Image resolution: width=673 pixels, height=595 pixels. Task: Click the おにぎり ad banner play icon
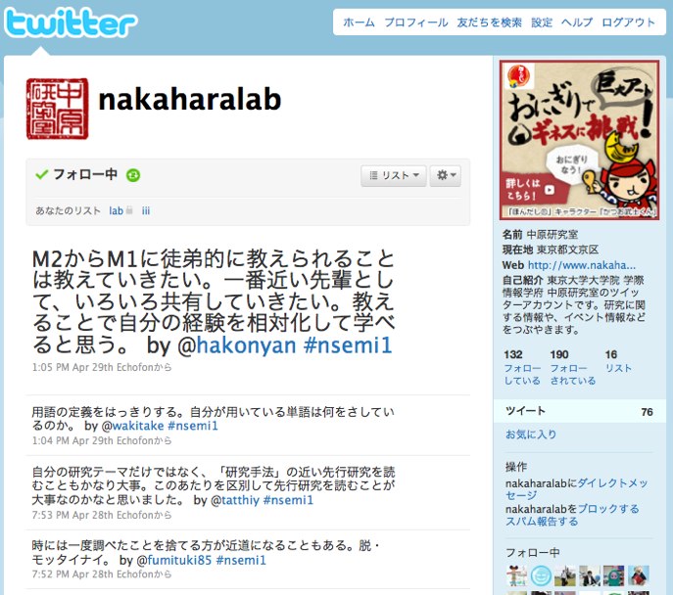(x=550, y=190)
